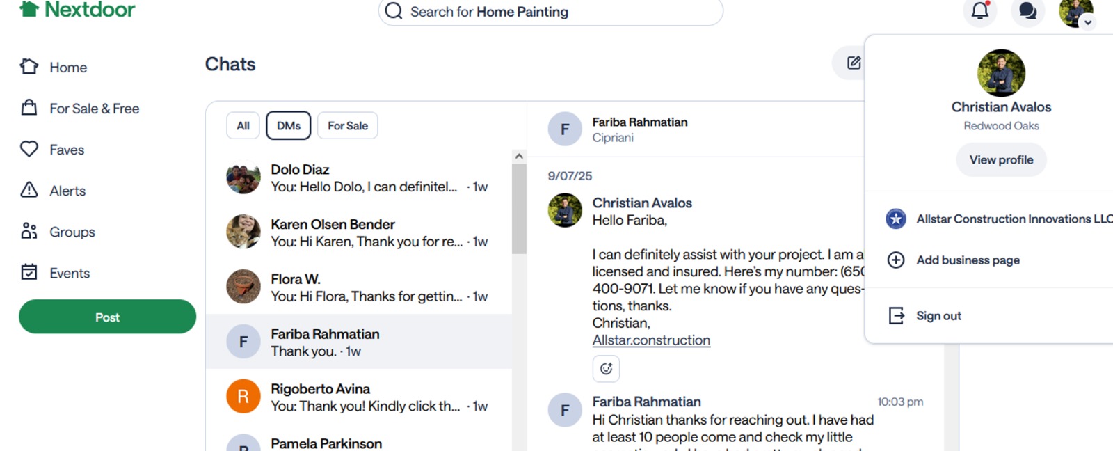1113x451 pixels.
Task: Open the notifications bell
Action: pyautogui.click(x=979, y=11)
